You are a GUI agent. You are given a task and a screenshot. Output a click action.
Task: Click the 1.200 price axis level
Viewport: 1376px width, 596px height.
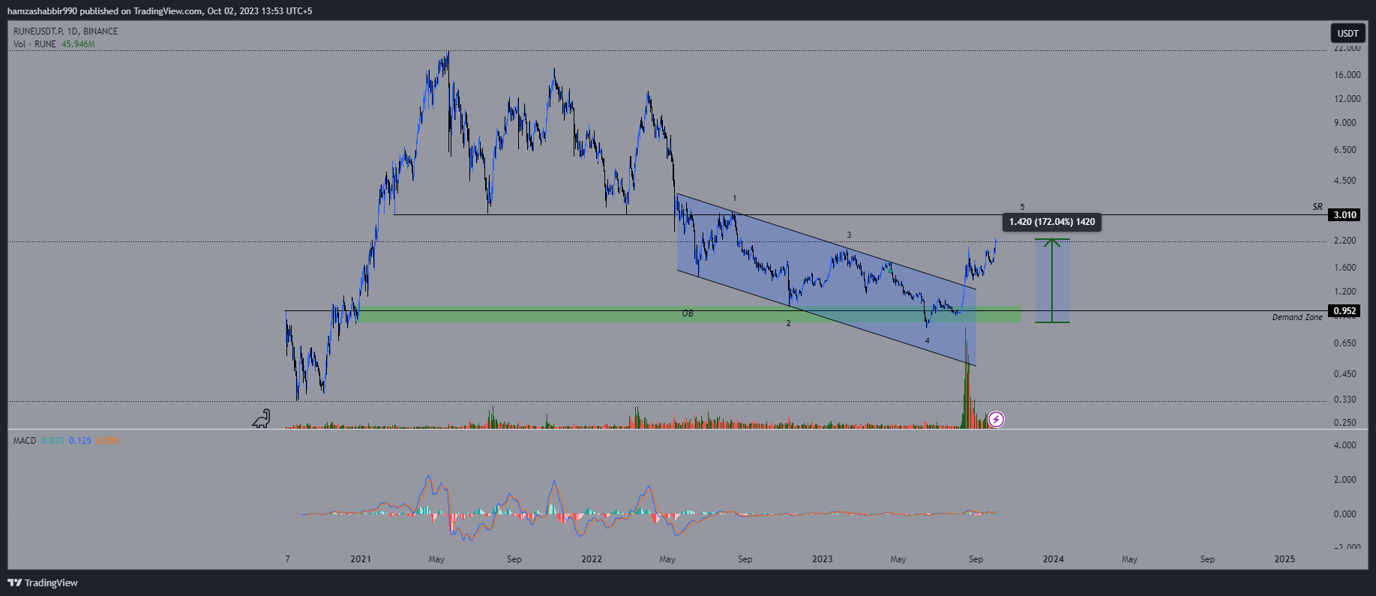1347,292
